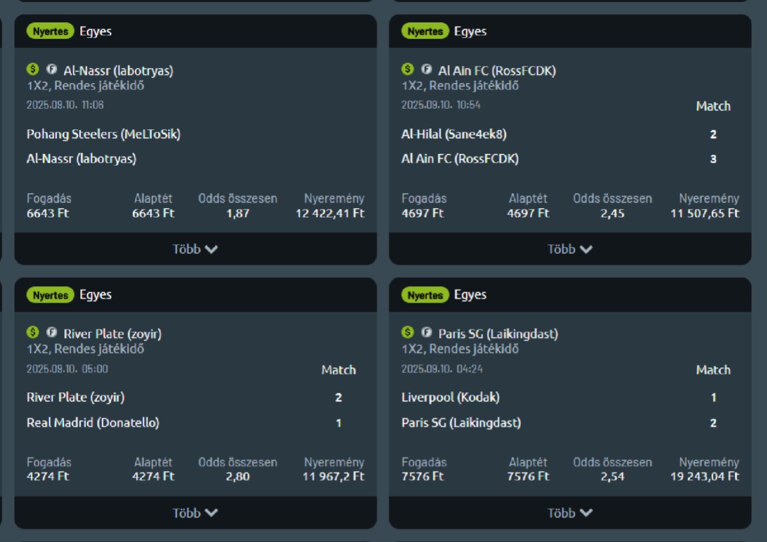Click the green dollar icon on the Al-Nassr bet
This screenshot has height=542, width=767.
click(33, 69)
